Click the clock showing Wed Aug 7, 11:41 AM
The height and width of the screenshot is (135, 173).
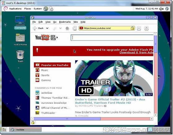click(x=147, y=9)
